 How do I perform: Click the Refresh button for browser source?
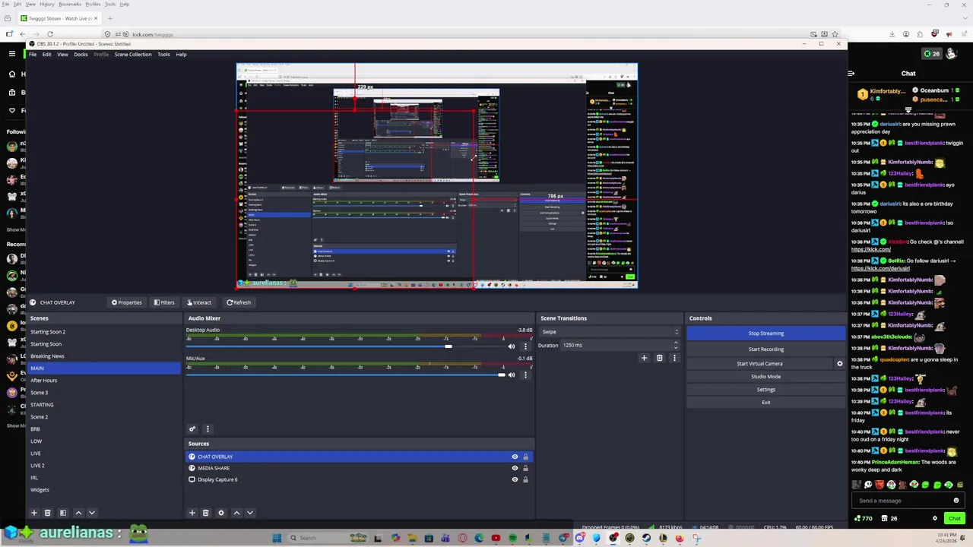[x=239, y=302]
